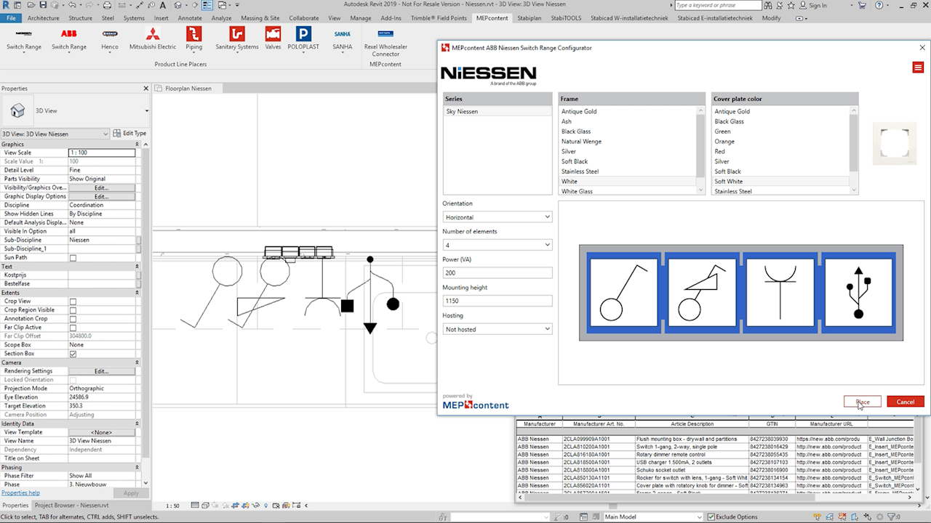Screen dimensions: 931x523
Task: Toggle the Exclude Options checkbox
Action: tap(711, 517)
